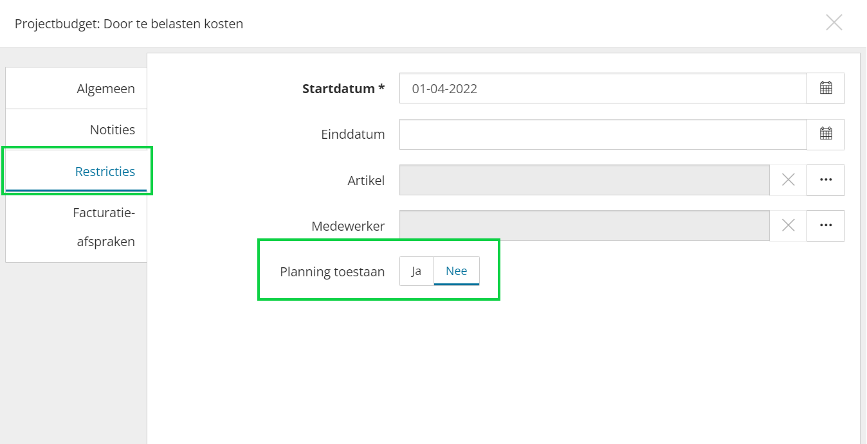Go to the Facturatie-afspraken tab
The width and height of the screenshot is (867, 444).
[x=104, y=227]
